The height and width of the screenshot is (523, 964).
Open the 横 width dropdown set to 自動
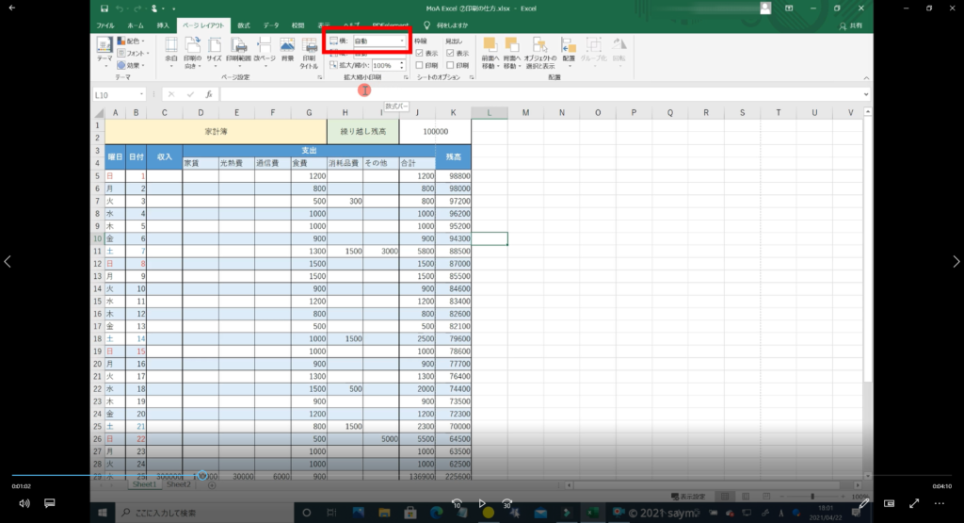click(379, 41)
